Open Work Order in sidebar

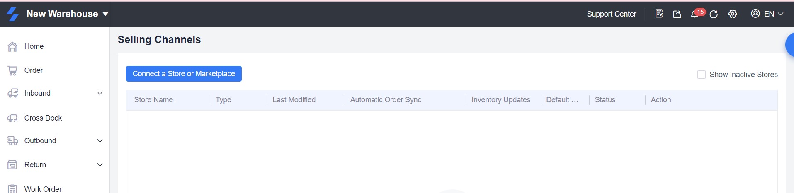pos(43,189)
